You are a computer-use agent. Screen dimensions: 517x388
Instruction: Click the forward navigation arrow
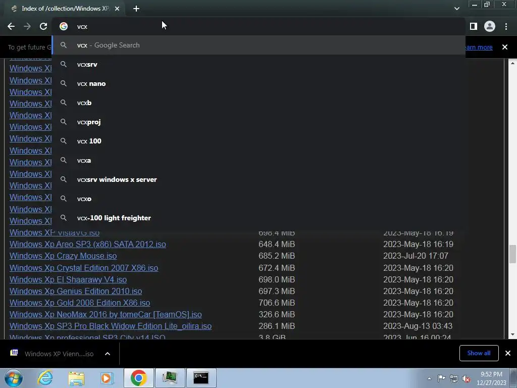pyautogui.click(x=27, y=26)
